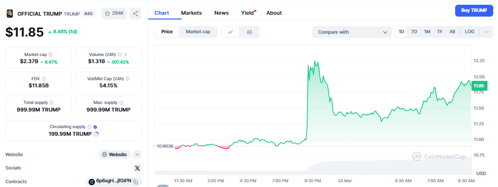Click the Buy TRUMP button
Image resolution: width=498 pixels, height=187 pixels.
click(x=474, y=10)
